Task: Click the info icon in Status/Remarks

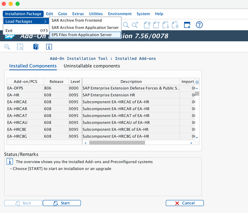Action: pos(10,161)
